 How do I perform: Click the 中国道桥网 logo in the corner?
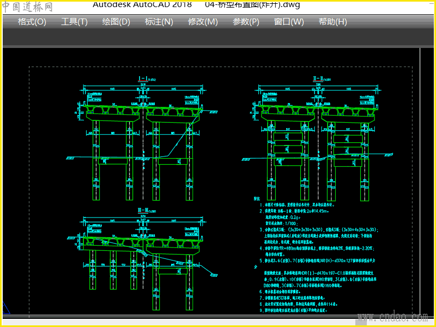pos(27,7)
